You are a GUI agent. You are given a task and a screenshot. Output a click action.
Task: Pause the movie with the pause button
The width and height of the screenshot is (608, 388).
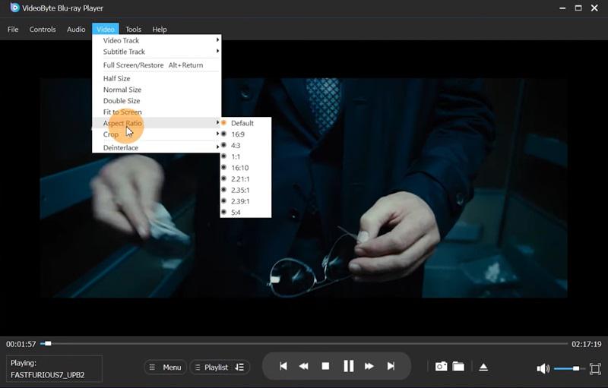(349, 366)
